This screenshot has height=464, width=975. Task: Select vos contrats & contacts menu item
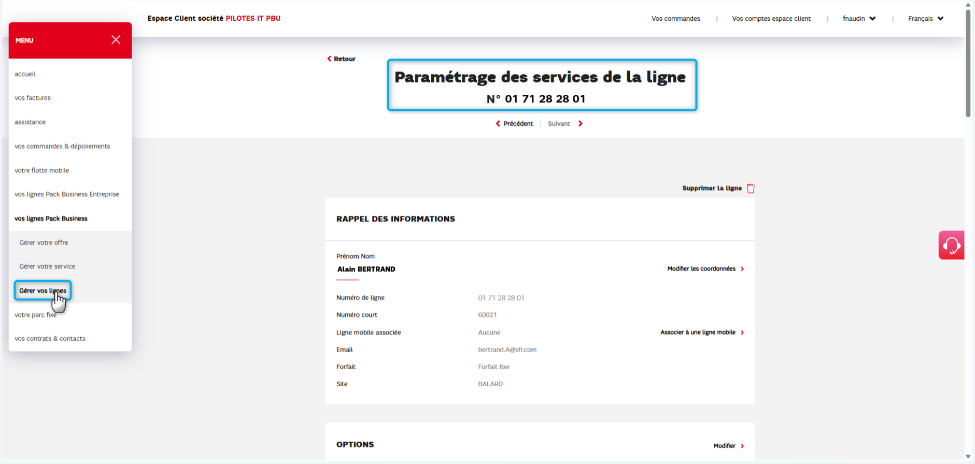50,339
